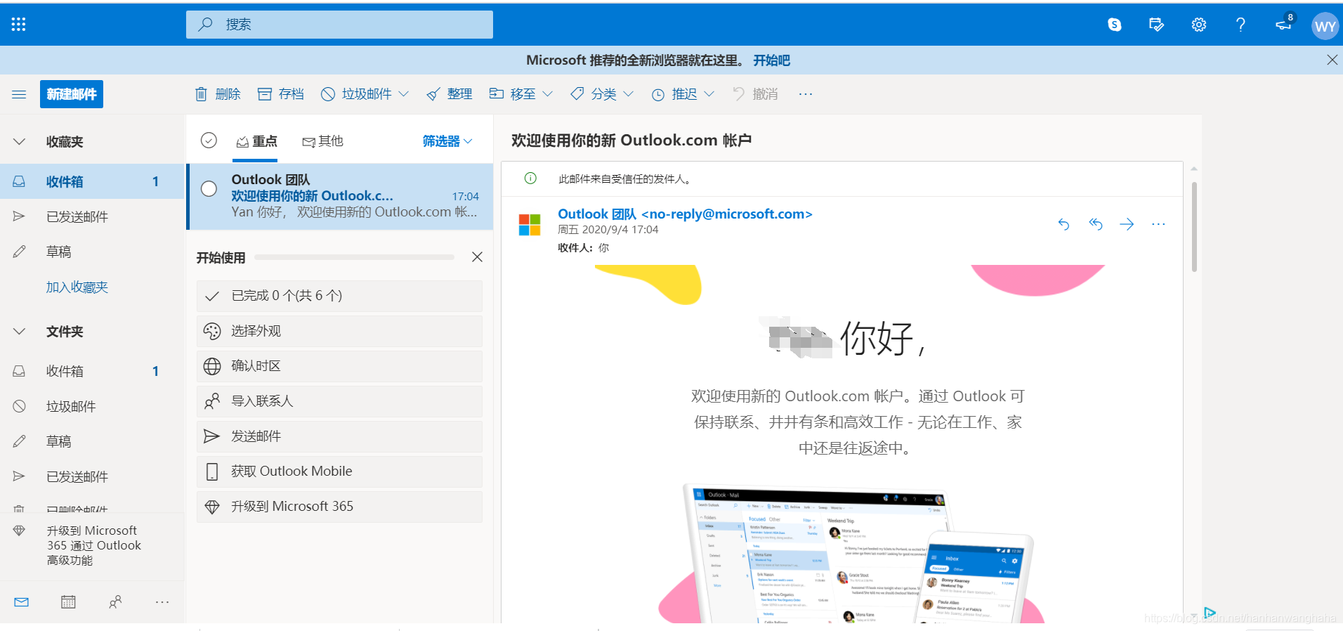Open the WY account avatar
The height and width of the screenshot is (631, 1343).
pyautogui.click(x=1325, y=26)
